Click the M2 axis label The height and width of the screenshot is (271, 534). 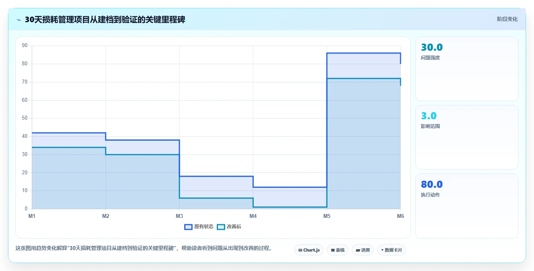coord(106,216)
